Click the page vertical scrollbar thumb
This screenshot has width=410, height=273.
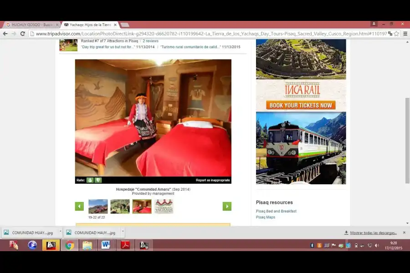[407, 141]
